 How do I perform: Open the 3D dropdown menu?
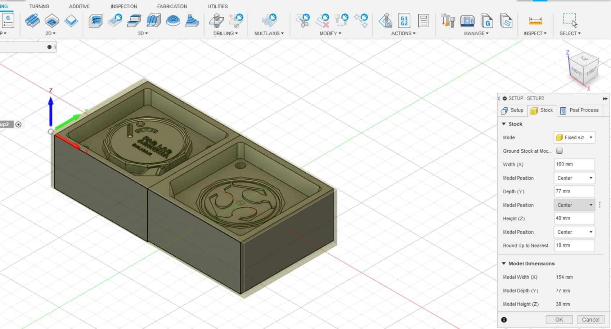click(143, 33)
